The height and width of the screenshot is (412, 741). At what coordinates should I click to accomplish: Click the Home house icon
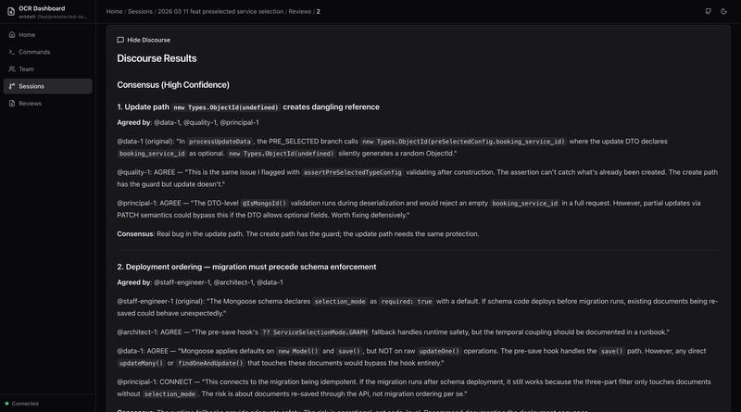(x=11, y=34)
